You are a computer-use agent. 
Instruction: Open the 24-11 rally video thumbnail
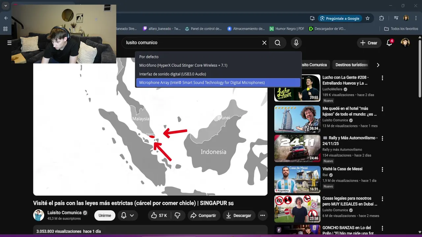click(x=297, y=148)
